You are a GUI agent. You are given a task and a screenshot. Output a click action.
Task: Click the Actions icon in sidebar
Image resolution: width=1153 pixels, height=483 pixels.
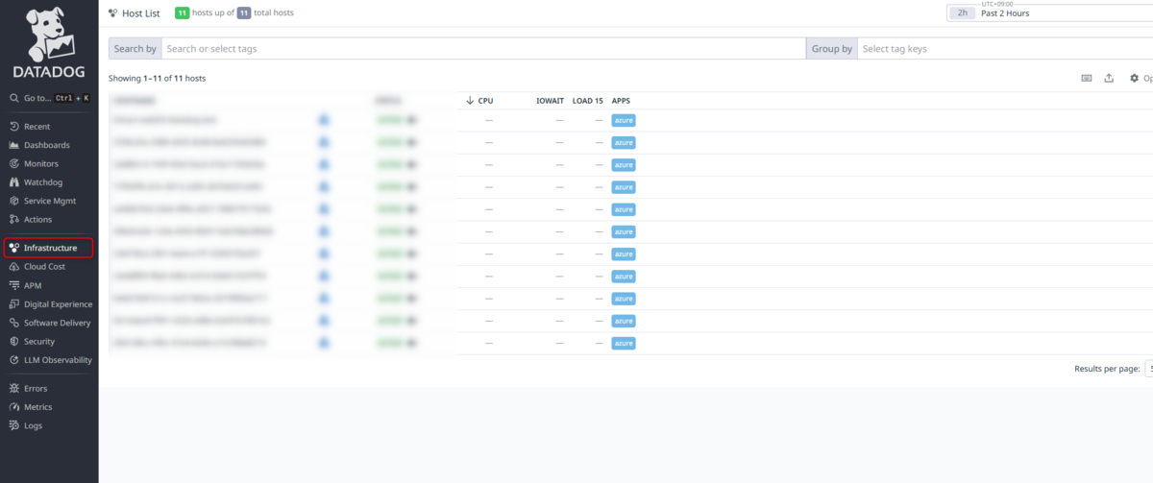click(13, 220)
